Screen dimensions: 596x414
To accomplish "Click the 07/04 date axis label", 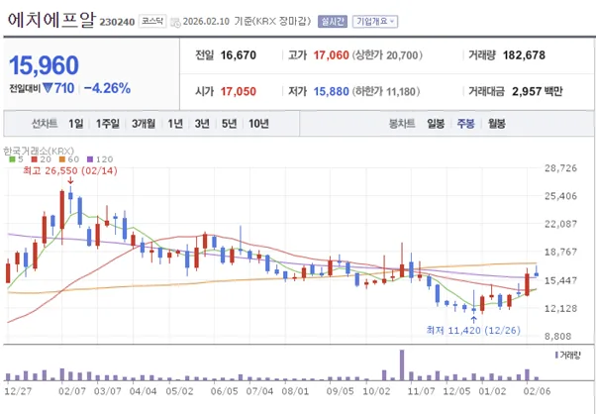I will (260, 391).
